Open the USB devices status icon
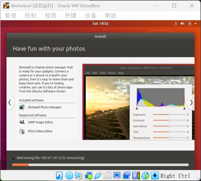201x181 pixels. [98, 175]
